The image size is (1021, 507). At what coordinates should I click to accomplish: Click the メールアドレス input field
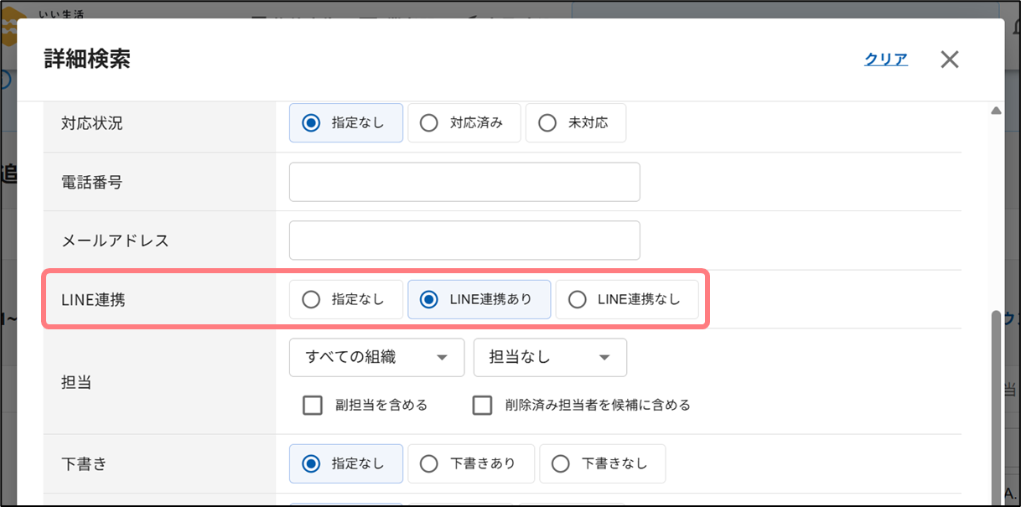click(464, 241)
